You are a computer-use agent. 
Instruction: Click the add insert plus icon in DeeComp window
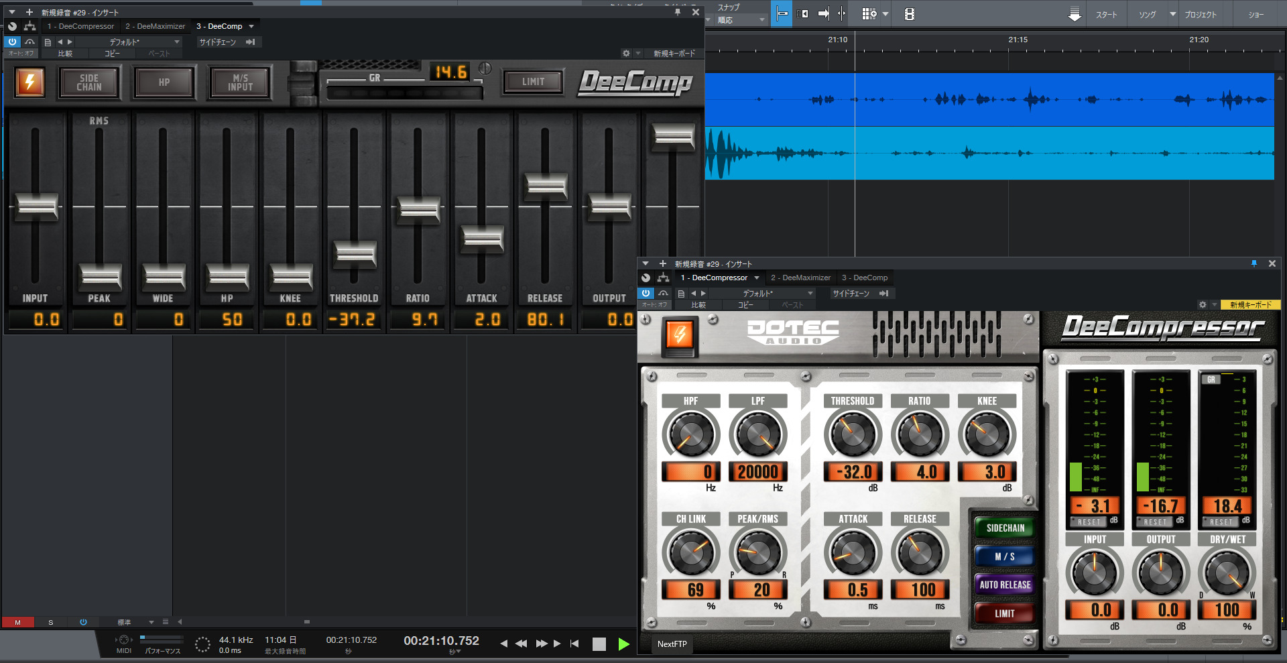click(29, 12)
